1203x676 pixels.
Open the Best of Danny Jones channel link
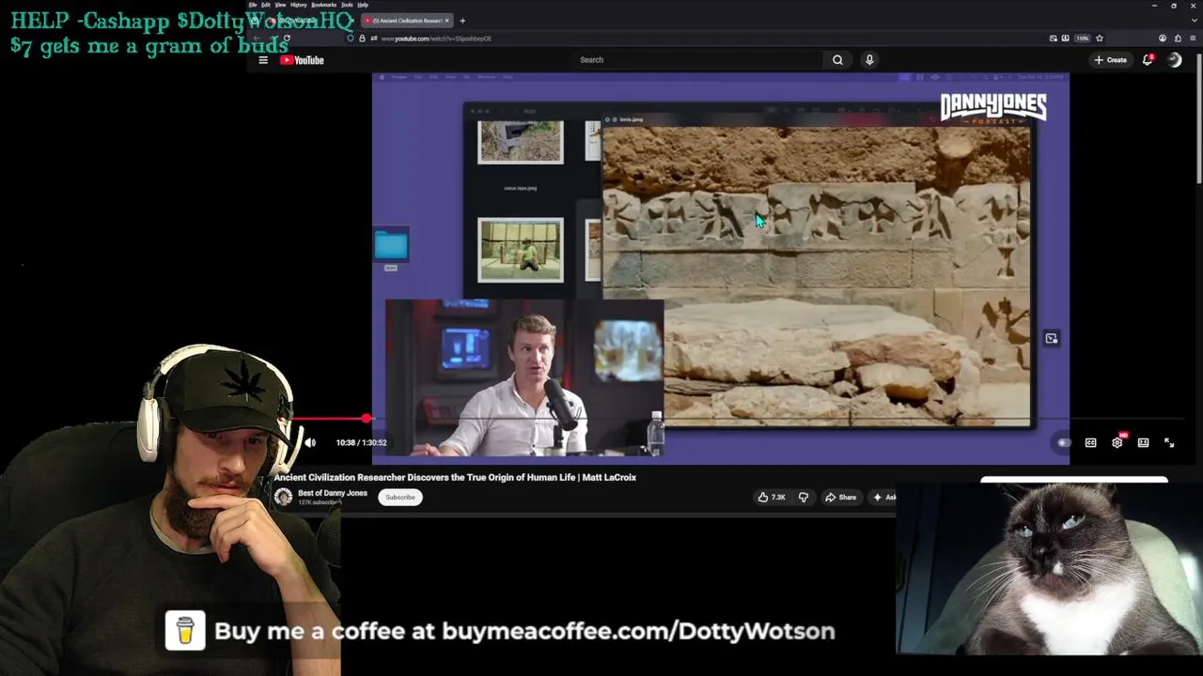333,493
